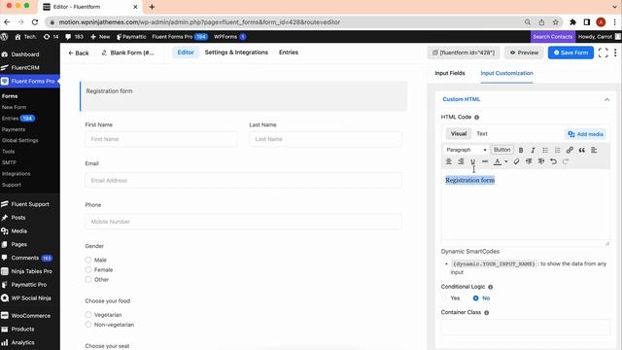
Task: Select the Female gender radio
Action: [88, 270]
